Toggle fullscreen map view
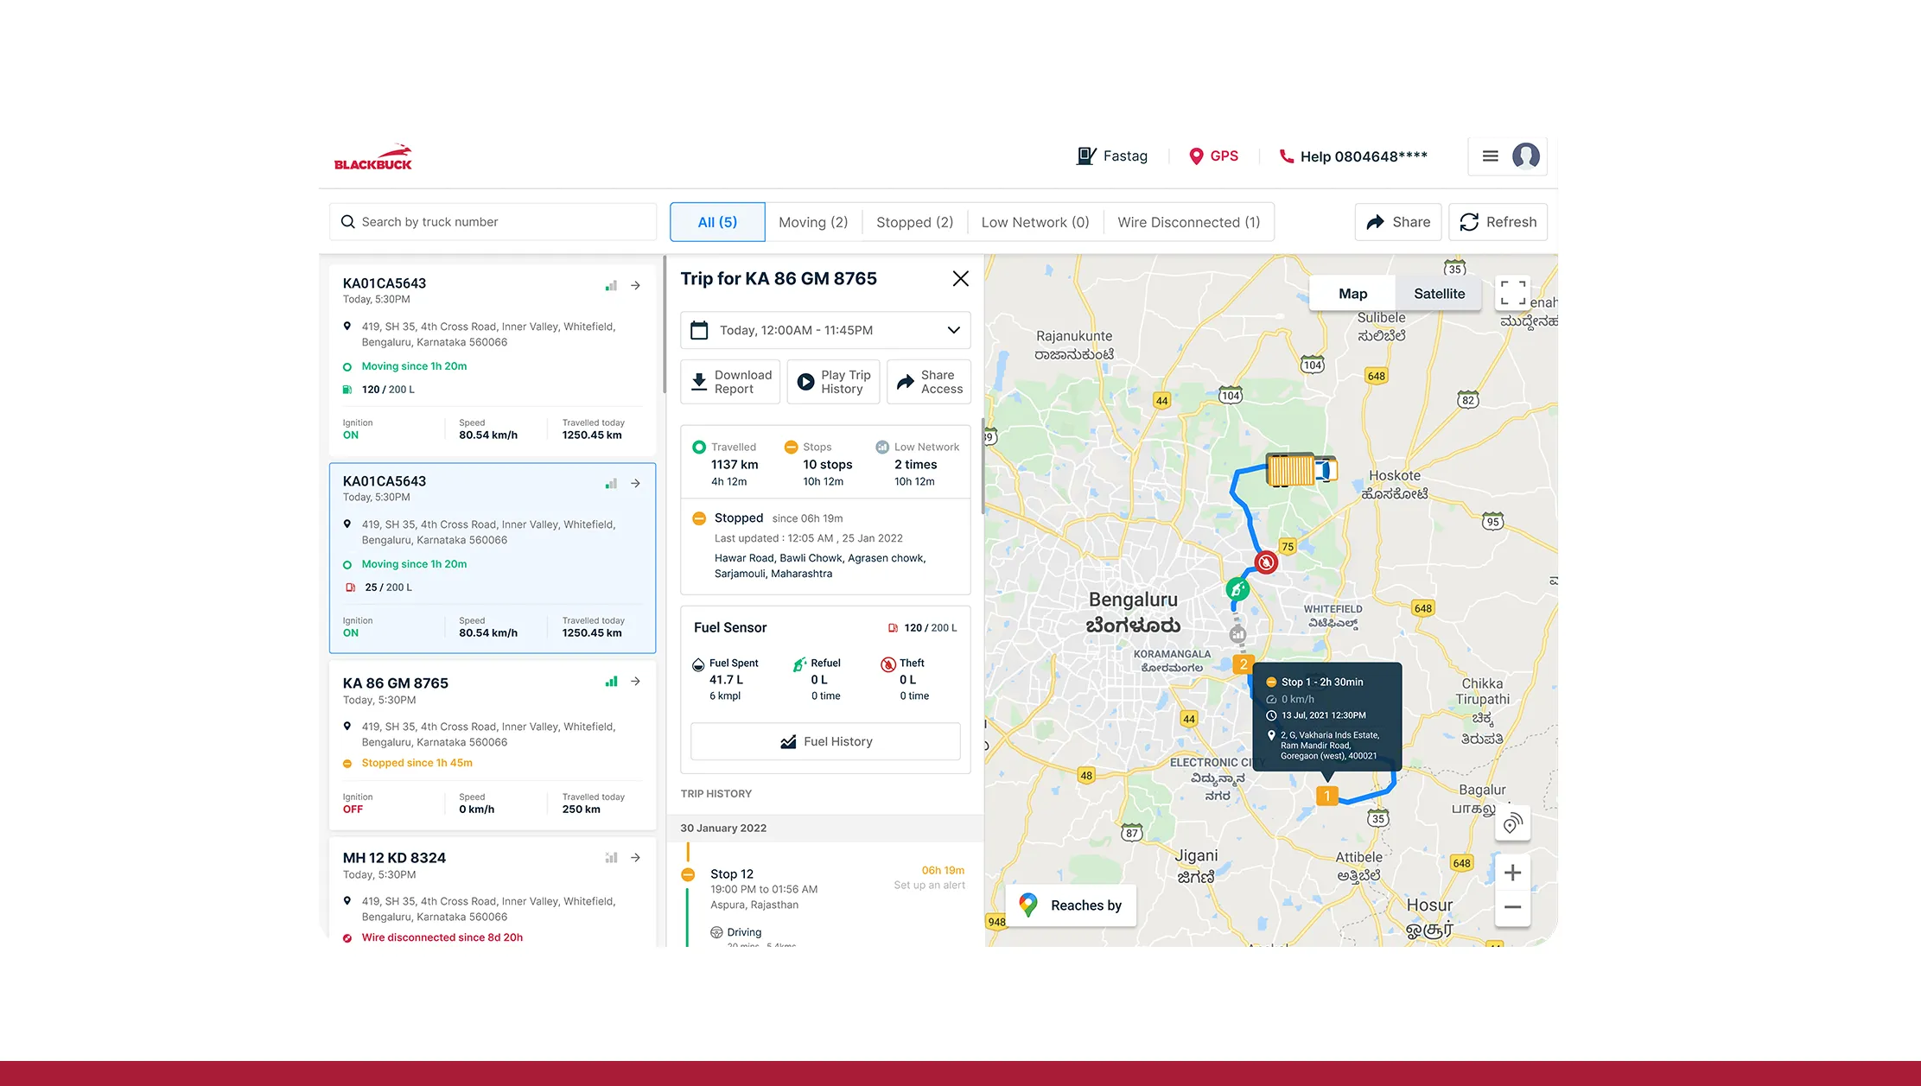This screenshot has width=1921, height=1086. tap(1512, 292)
